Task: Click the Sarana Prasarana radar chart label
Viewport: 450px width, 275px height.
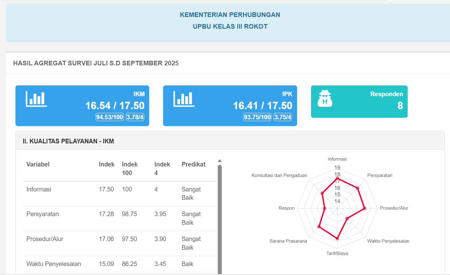Action: [x=288, y=241]
